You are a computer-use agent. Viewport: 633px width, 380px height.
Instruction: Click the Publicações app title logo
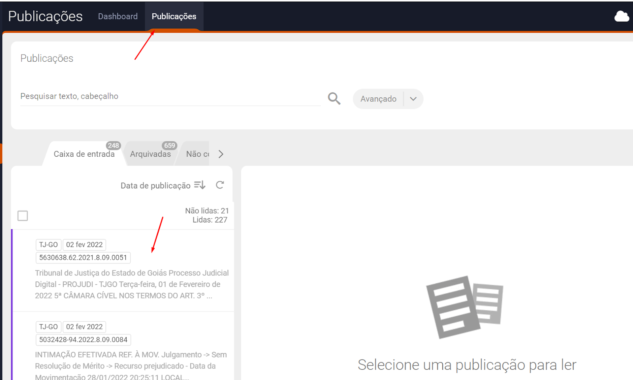[45, 17]
